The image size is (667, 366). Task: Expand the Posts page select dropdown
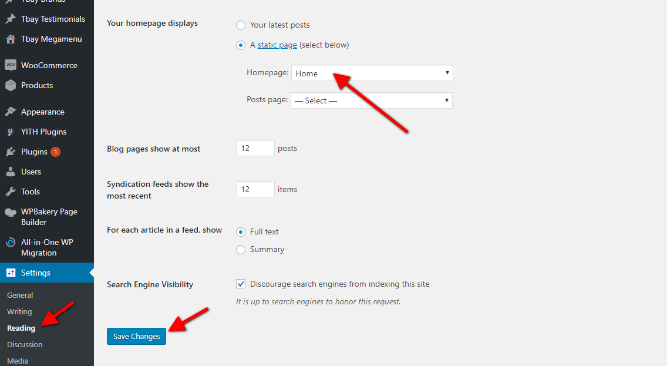click(x=372, y=100)
